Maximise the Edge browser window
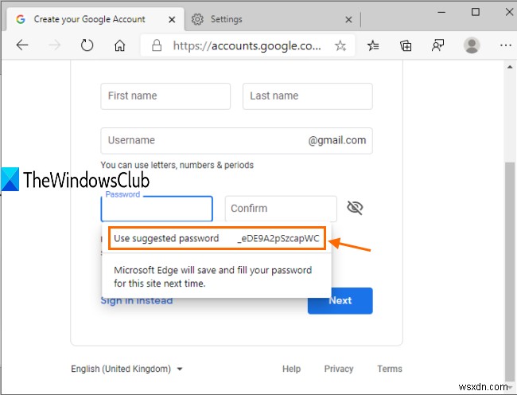Viewport: 517px width, 395px height. pyautogui.click(x=476, y=12)
